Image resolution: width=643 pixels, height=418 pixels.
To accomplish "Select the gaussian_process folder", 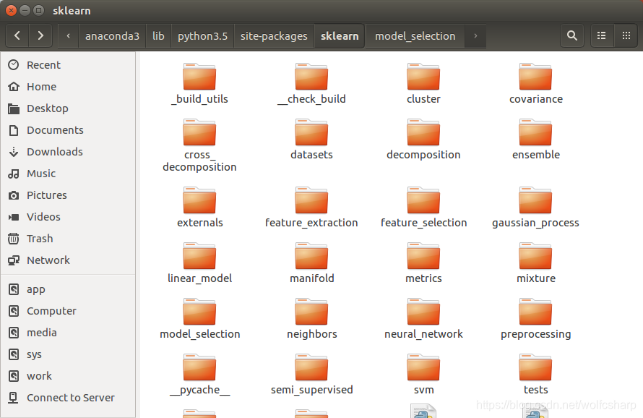I will [x=535, y=208].
